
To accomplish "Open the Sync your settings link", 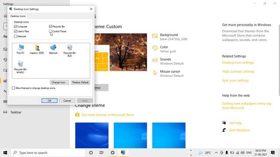I will pyautogui.click(x=235, y=80).
